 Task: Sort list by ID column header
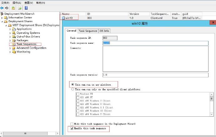click(107, 14)
